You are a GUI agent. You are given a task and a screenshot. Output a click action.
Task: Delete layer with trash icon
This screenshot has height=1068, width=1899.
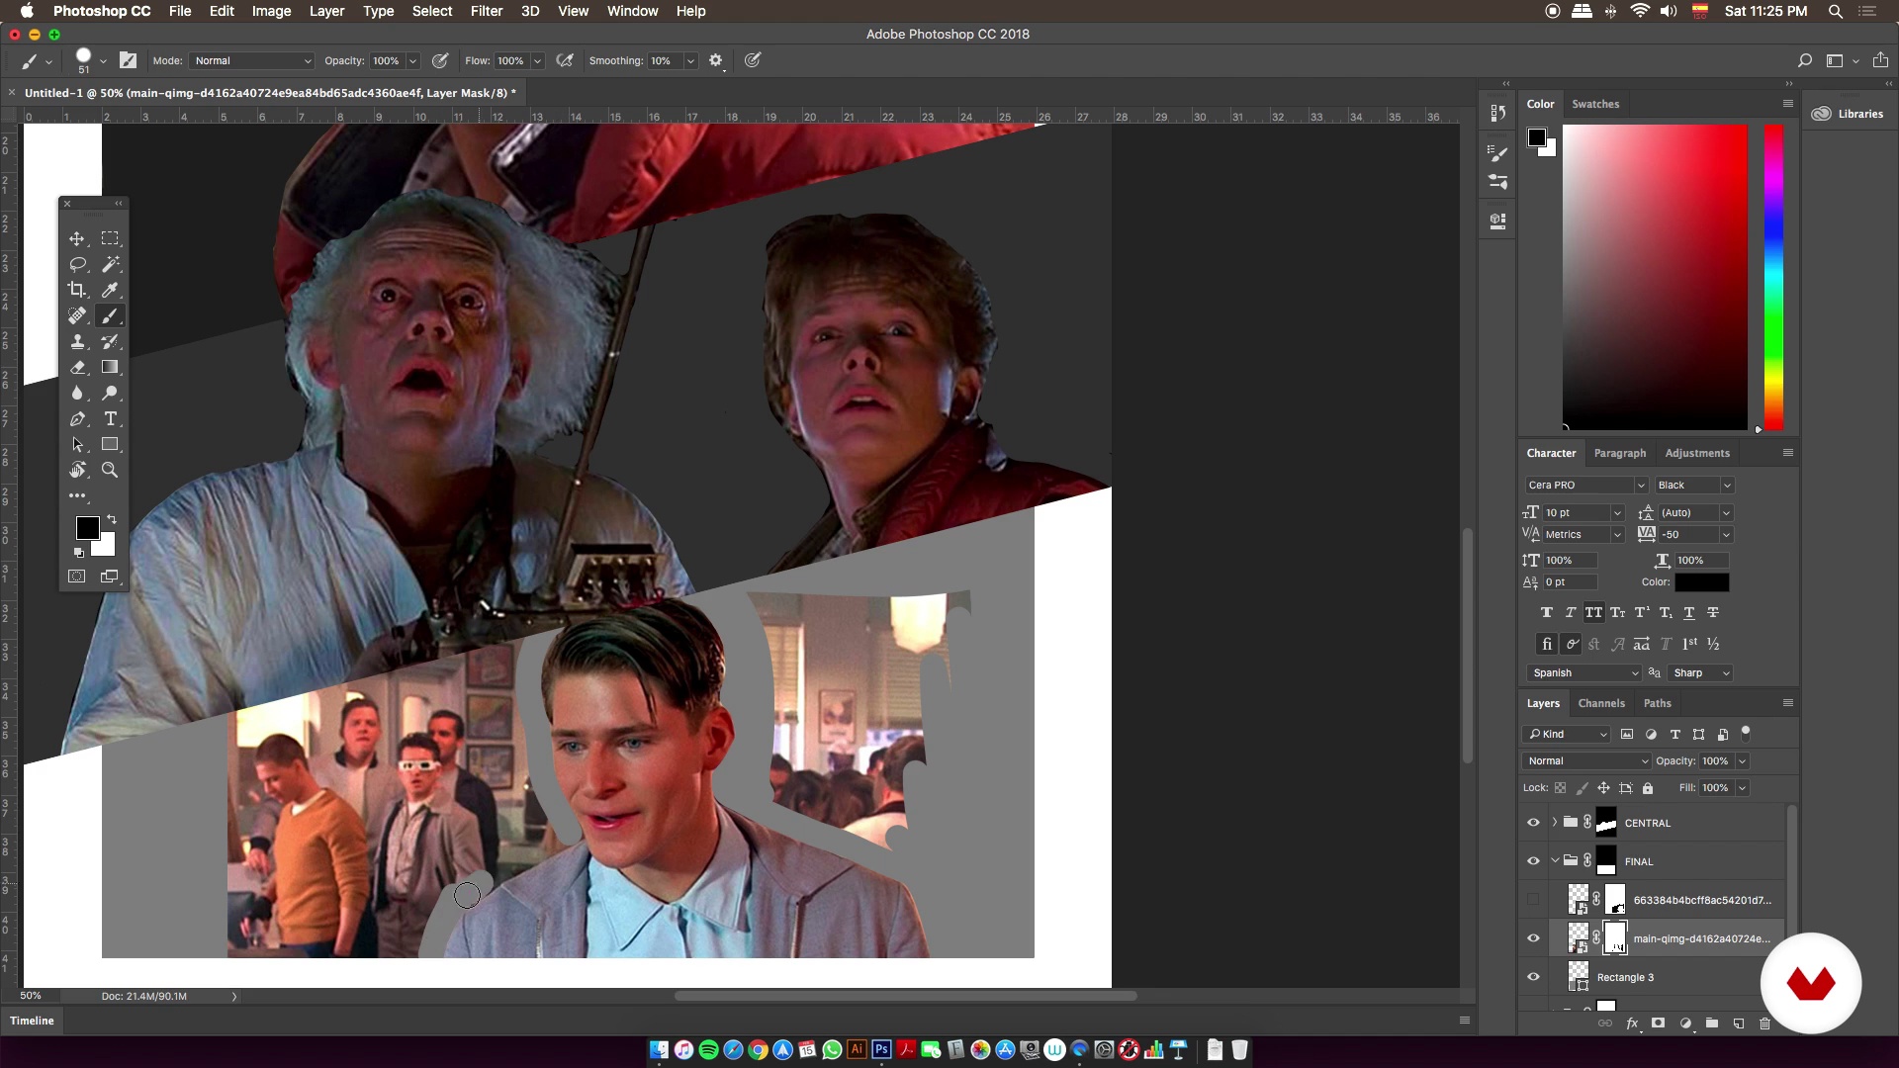[x=1764, y=1023]
